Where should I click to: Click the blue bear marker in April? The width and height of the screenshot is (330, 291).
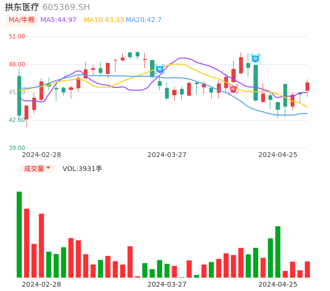click(x=255, y=59)
